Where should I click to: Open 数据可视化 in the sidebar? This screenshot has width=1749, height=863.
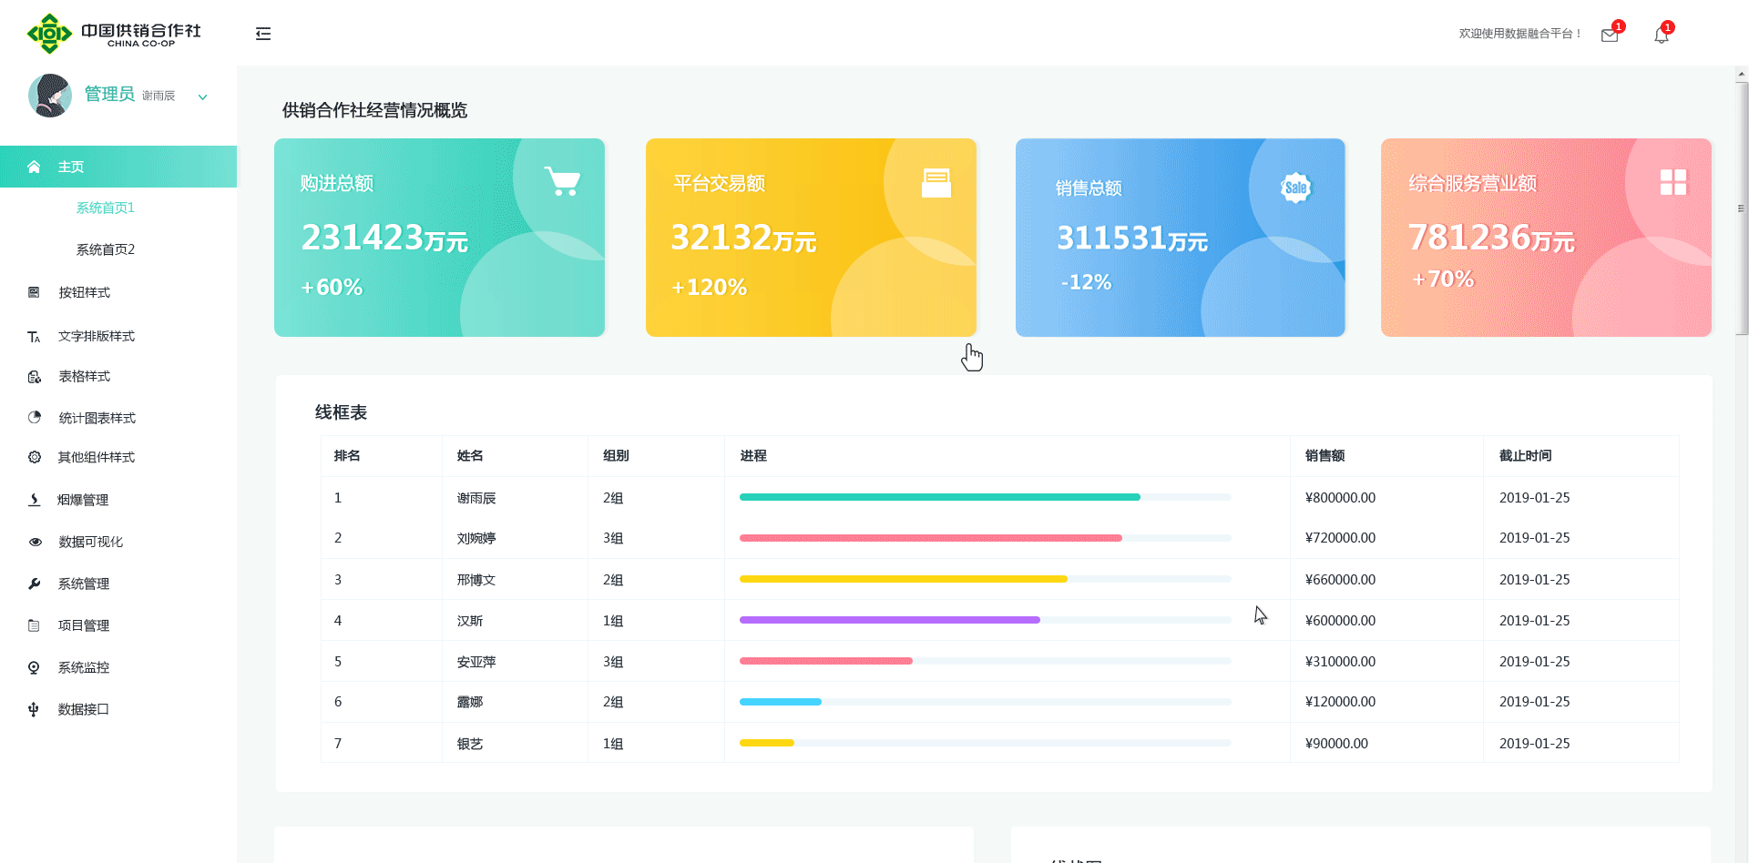[91, 542]
